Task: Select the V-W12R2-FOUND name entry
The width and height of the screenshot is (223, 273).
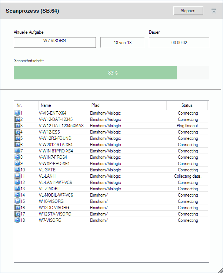Action: point(55,138)
